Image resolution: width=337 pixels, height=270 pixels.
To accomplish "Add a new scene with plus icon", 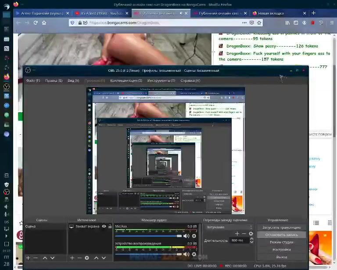I will (28, 258).
